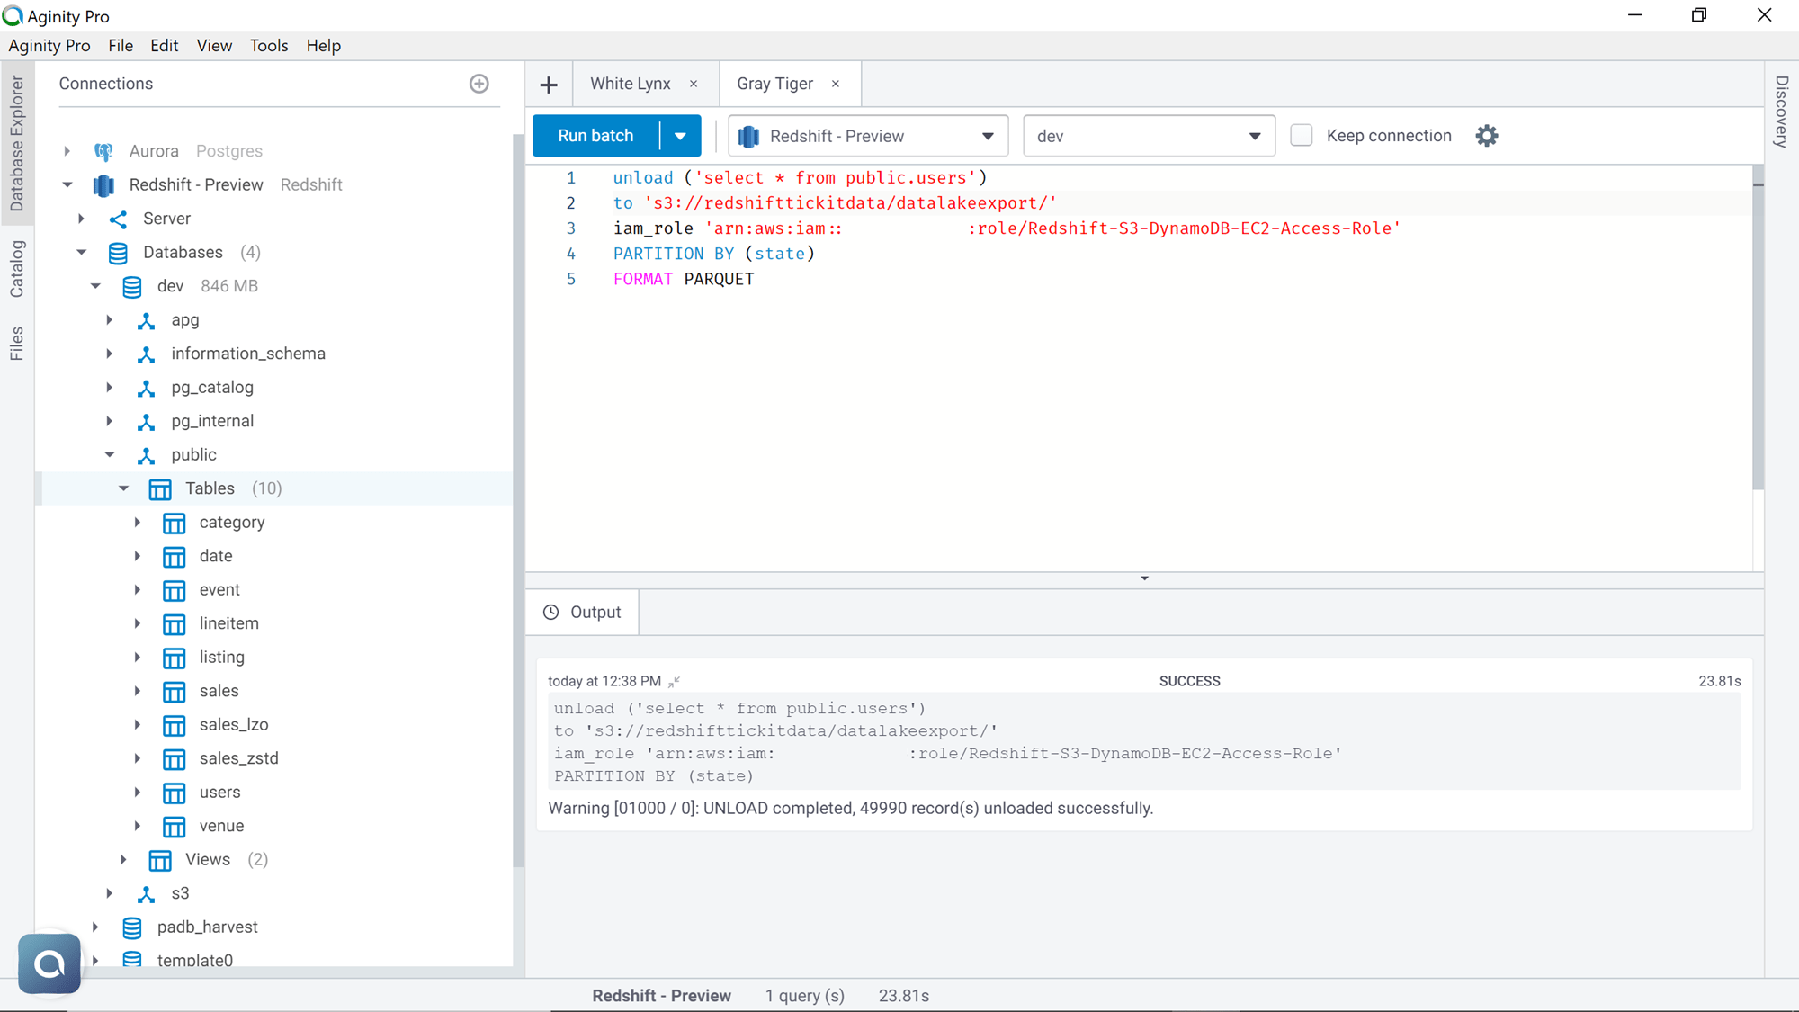Open connection settings via the gear icon
Viewport: 1799px width, 1012px height.
tap(1486, 135)
